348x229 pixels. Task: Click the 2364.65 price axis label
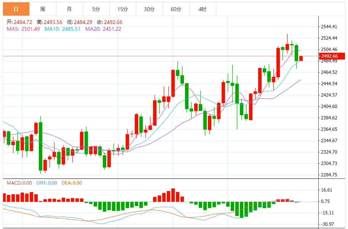(329, 129)
